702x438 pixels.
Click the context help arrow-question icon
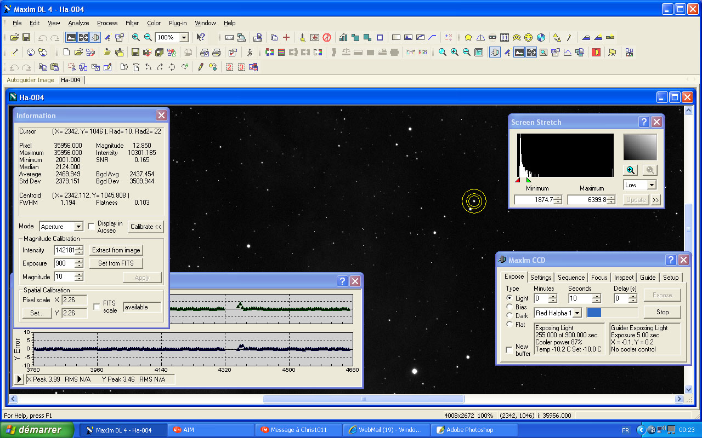click(201, 37)
